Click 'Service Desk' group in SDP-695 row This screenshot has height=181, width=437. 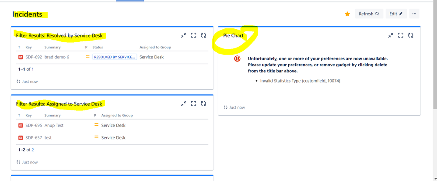pyautogui.click(x=113, y=126)
